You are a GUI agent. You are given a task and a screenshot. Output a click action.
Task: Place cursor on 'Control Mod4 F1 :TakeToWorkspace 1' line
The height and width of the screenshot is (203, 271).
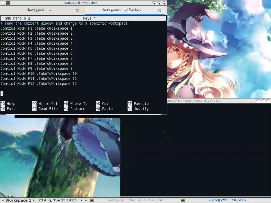tap(37, 28)
